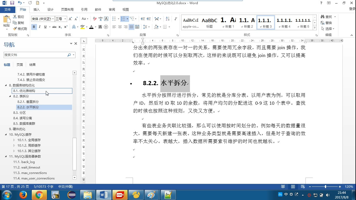Click the Grow Font icon
356x200 pixels.
(x=70, y=19)
